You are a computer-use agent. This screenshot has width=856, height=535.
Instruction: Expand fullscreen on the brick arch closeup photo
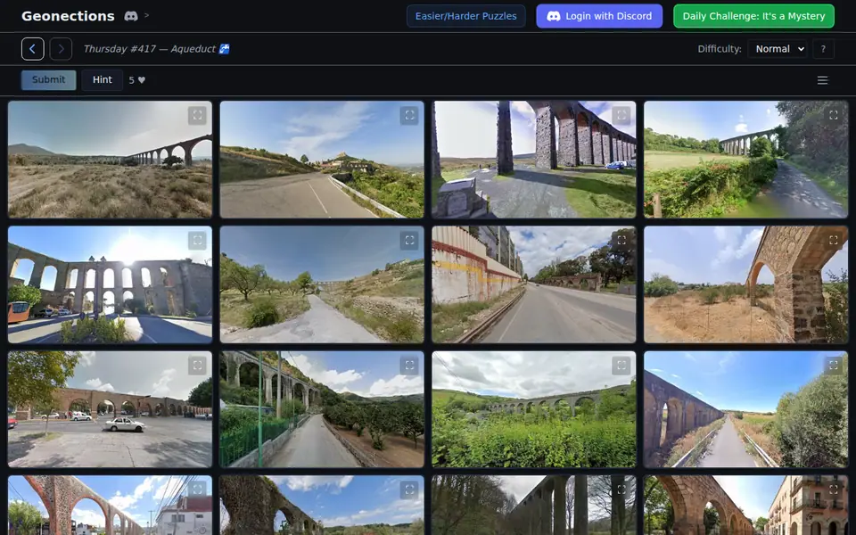833,240
